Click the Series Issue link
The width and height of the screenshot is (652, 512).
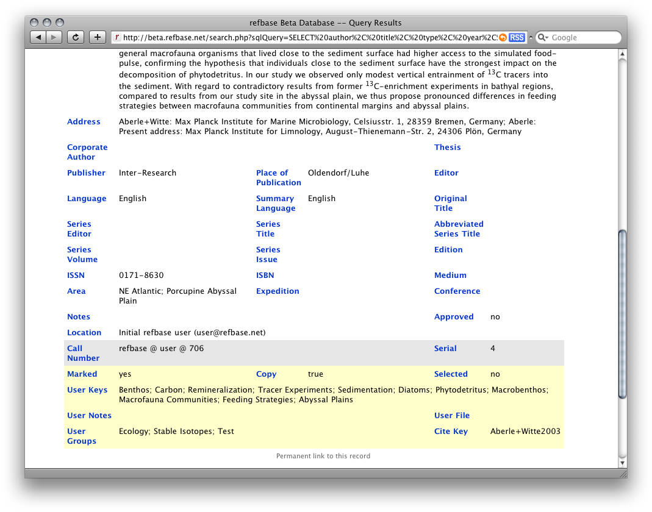268,254
